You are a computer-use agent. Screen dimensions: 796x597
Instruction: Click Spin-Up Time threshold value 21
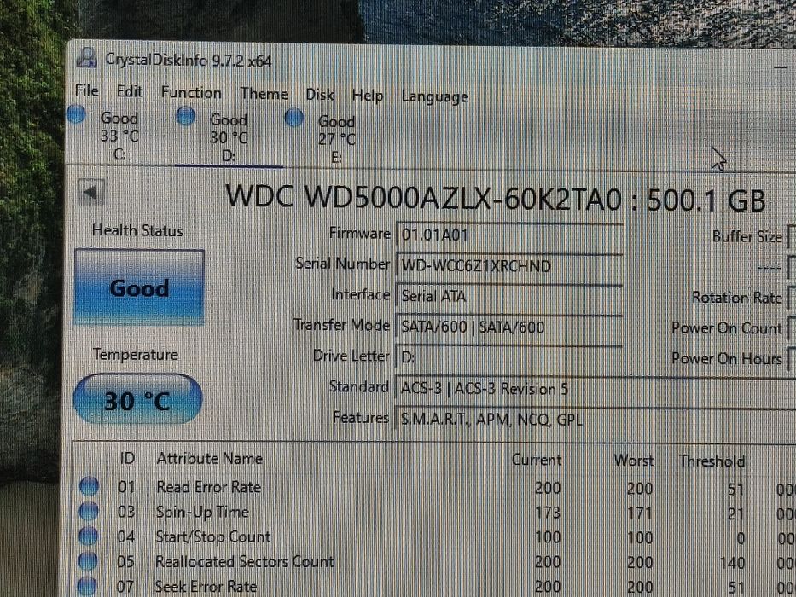pyautogui.click(x=735, y=514)
